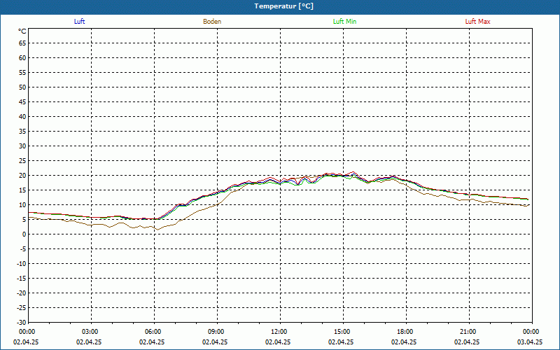Viewport: 560px width, 350px height.
Task: Click the Temperatur [°C] chart title
Action: (x=284, y=6)
